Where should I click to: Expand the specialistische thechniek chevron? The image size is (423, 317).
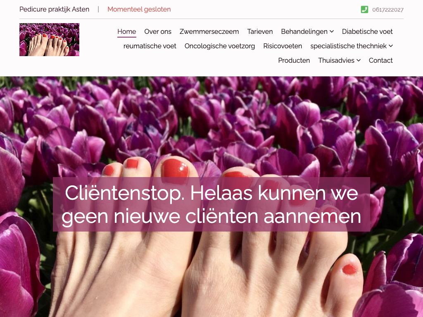pos(391,46)
